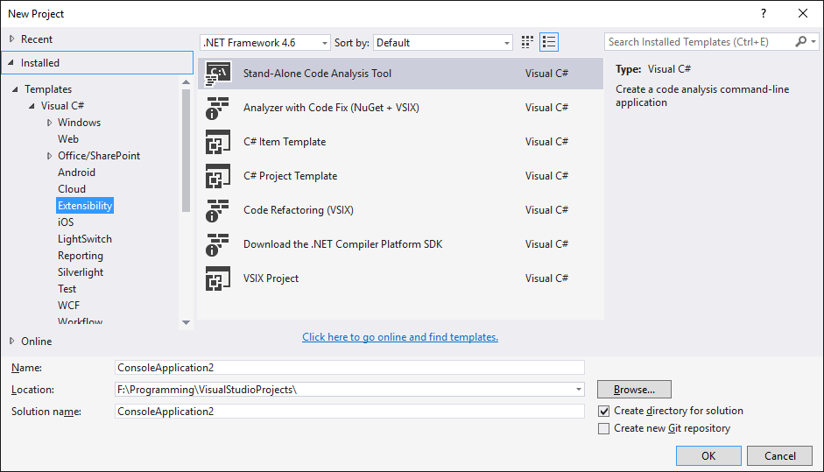Click the Stand-Alone Code Analysis Tool icon
This screenshot has height=472, width=824.
217,74
